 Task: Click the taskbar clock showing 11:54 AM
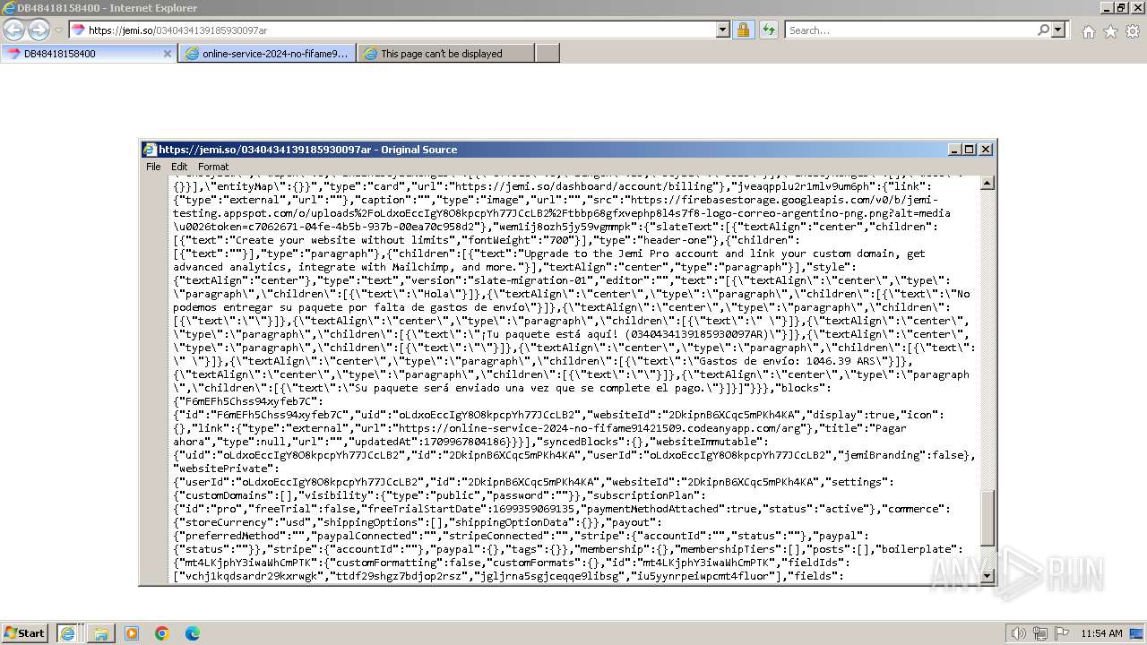tap(1101, 633)
